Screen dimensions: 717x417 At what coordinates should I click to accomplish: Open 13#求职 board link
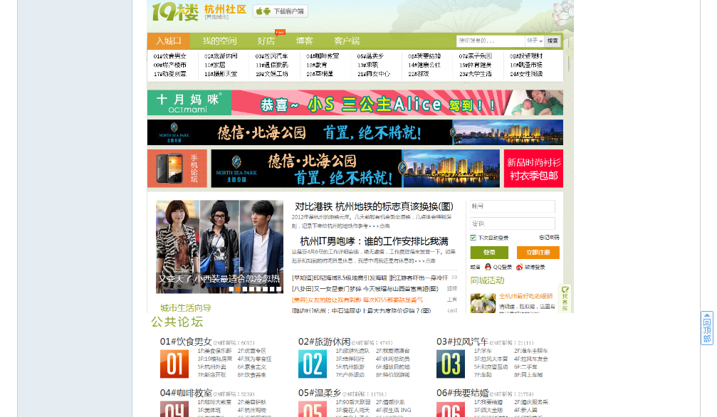coord(367,65)
